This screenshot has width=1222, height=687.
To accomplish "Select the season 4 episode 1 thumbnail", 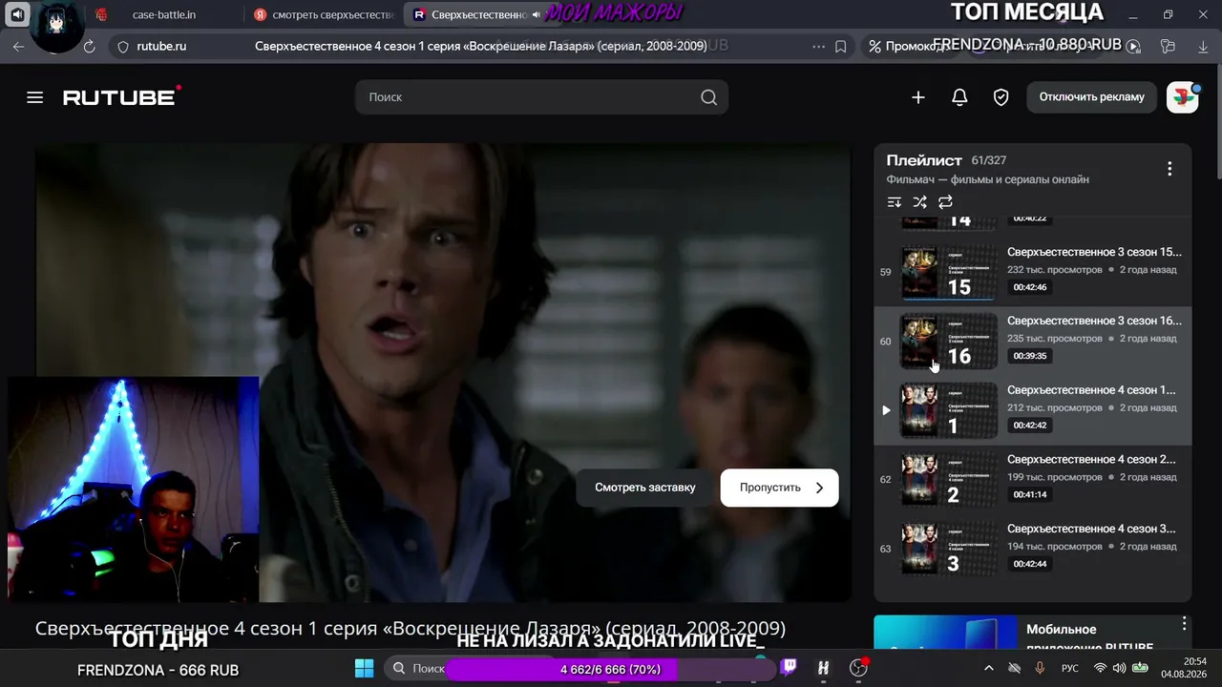I will click(x=949, y=411).
